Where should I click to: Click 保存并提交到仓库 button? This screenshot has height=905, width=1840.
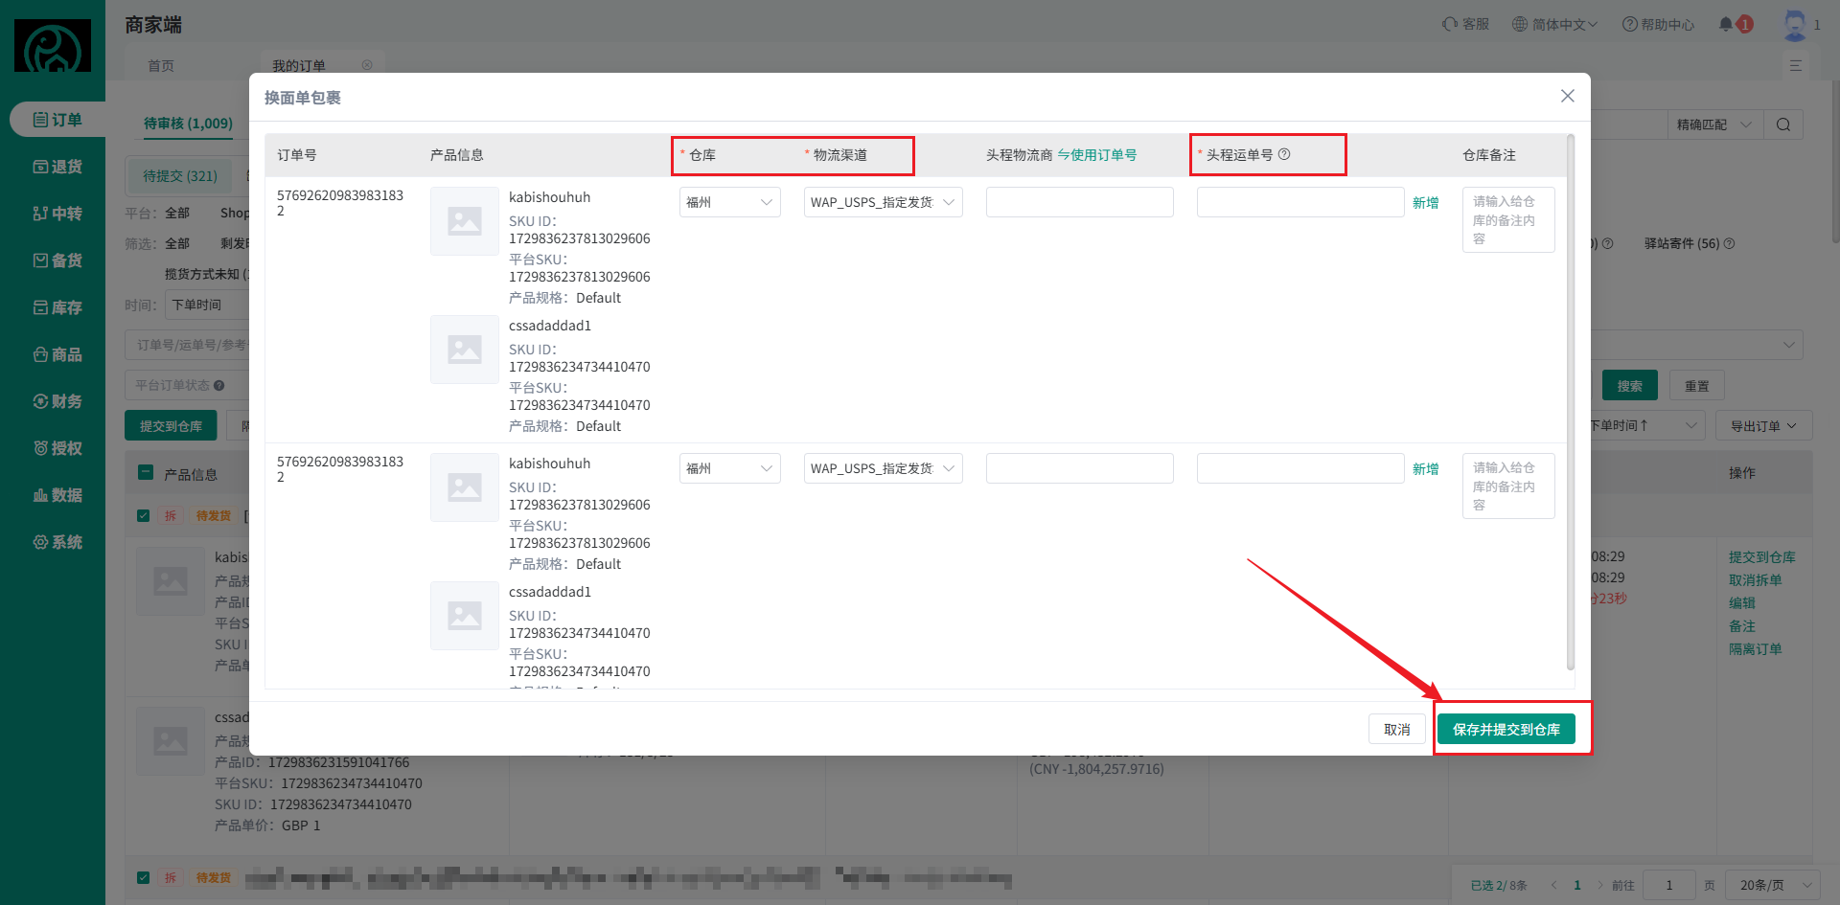(1506, 729)
